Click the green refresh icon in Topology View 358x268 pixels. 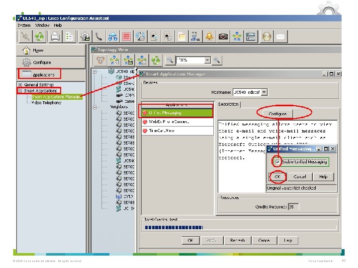(156, 60)
